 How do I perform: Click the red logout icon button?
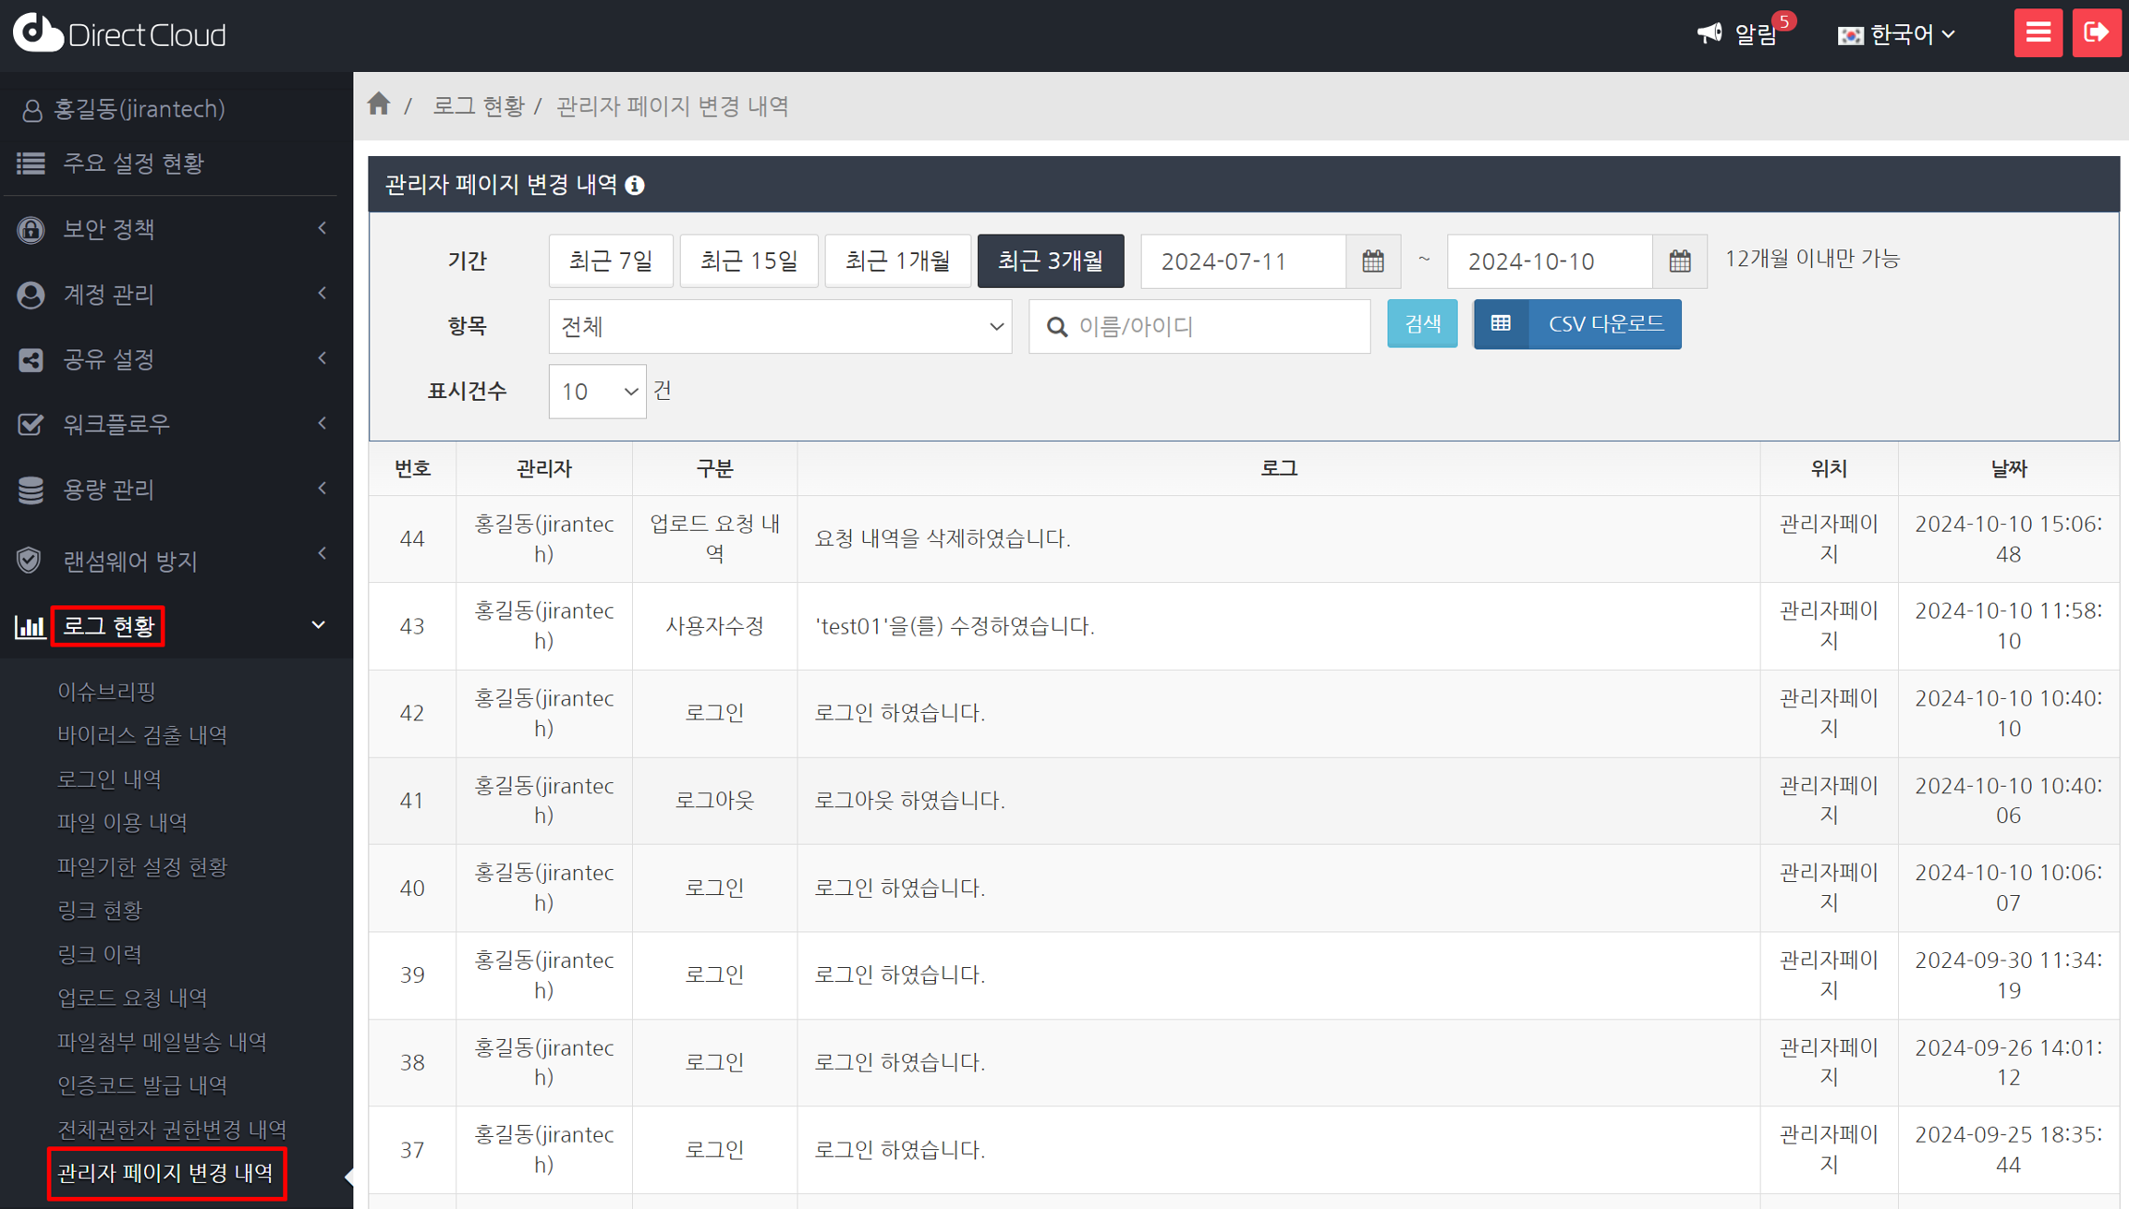tap(2096, 34)
